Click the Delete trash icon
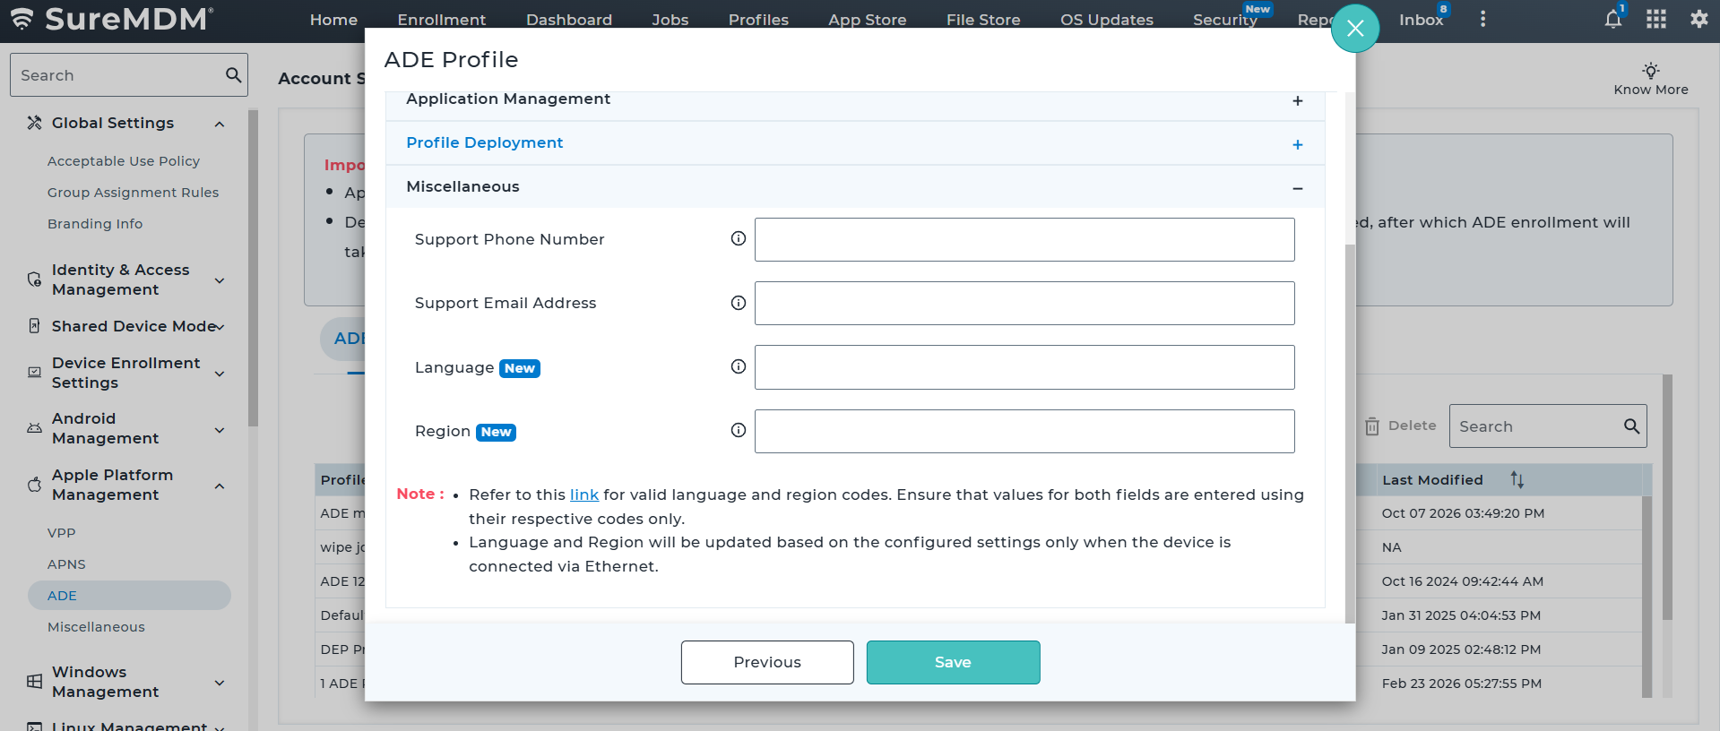The height and width of the screenshot is (731, 1720). point(1372,426)
